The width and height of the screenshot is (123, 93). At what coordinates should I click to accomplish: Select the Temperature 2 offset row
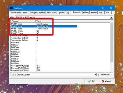44,38
